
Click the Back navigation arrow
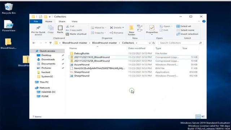click(34, 43)
